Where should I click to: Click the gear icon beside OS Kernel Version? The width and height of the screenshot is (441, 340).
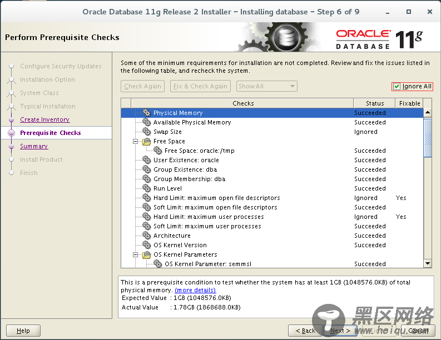(x=146, y=245)
